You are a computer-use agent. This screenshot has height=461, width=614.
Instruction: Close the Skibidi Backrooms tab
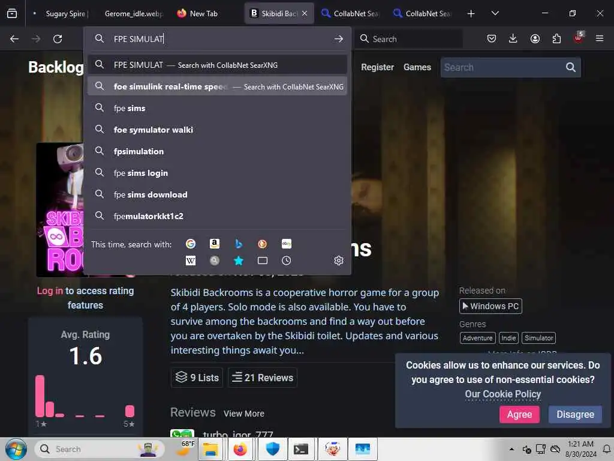coord(305,14)
